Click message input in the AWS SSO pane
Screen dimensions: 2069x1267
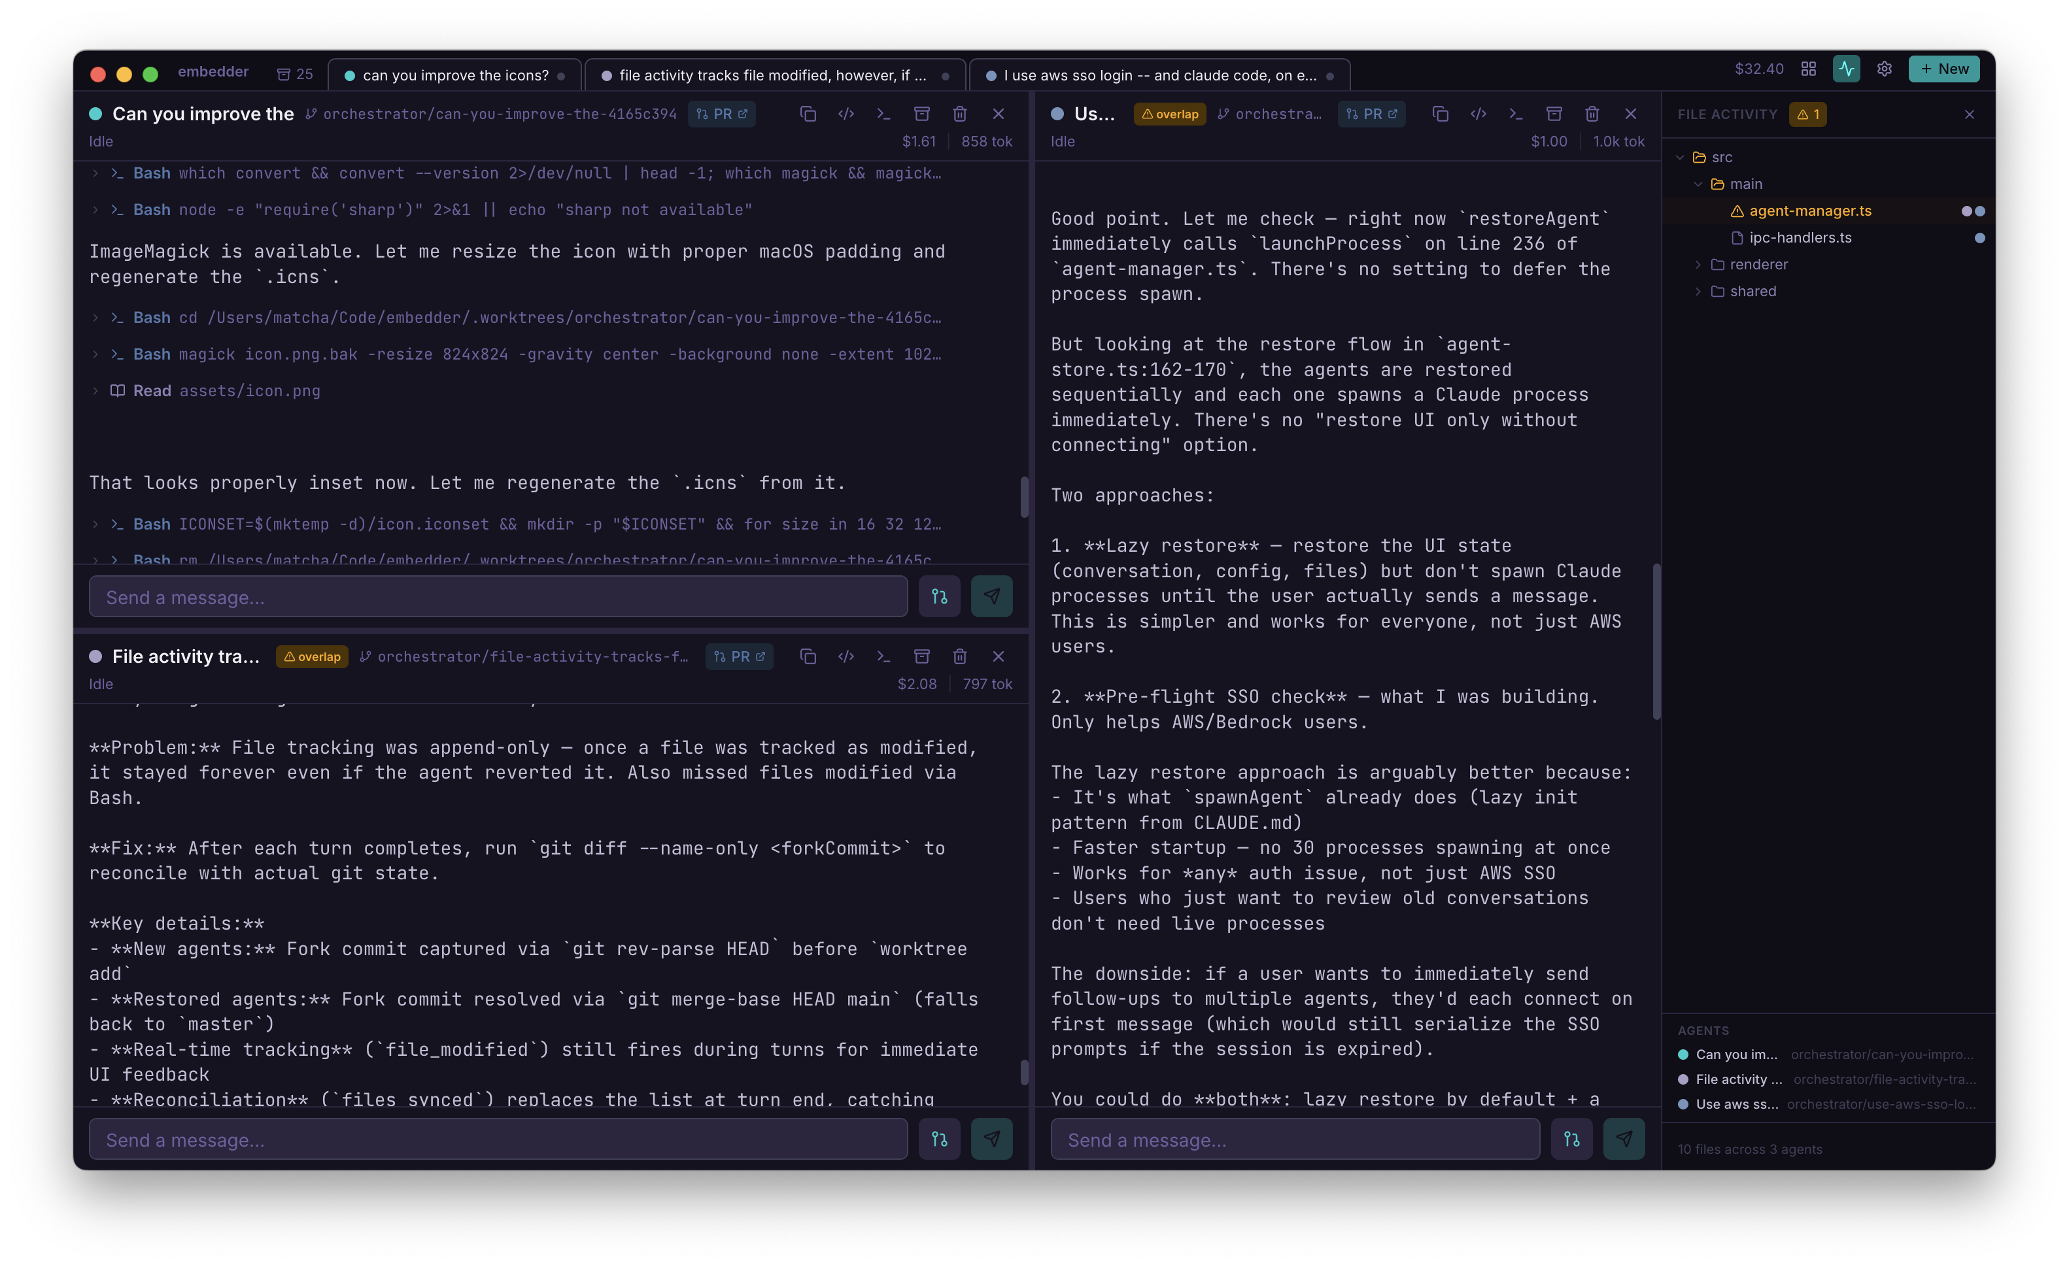coord(1294,1140)
